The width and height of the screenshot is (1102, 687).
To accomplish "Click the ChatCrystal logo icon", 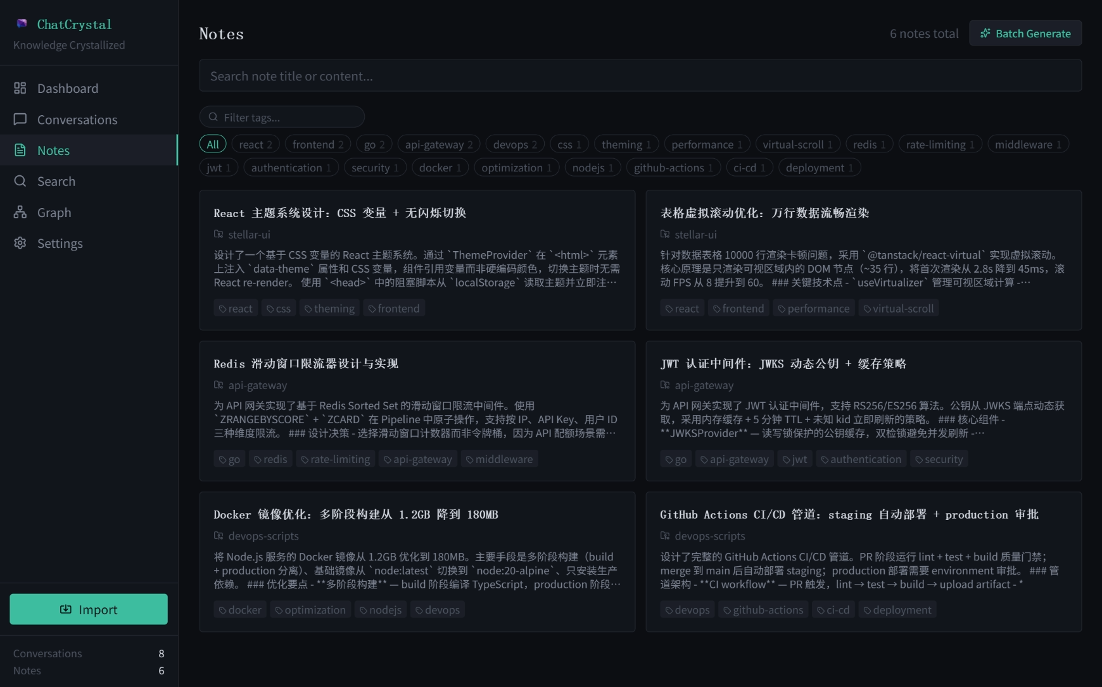I will tap(22, 23).
